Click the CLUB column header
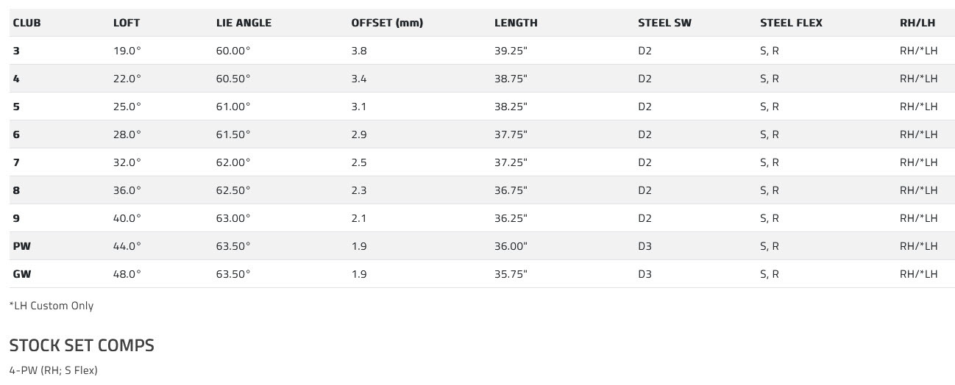 click(26, 23)
